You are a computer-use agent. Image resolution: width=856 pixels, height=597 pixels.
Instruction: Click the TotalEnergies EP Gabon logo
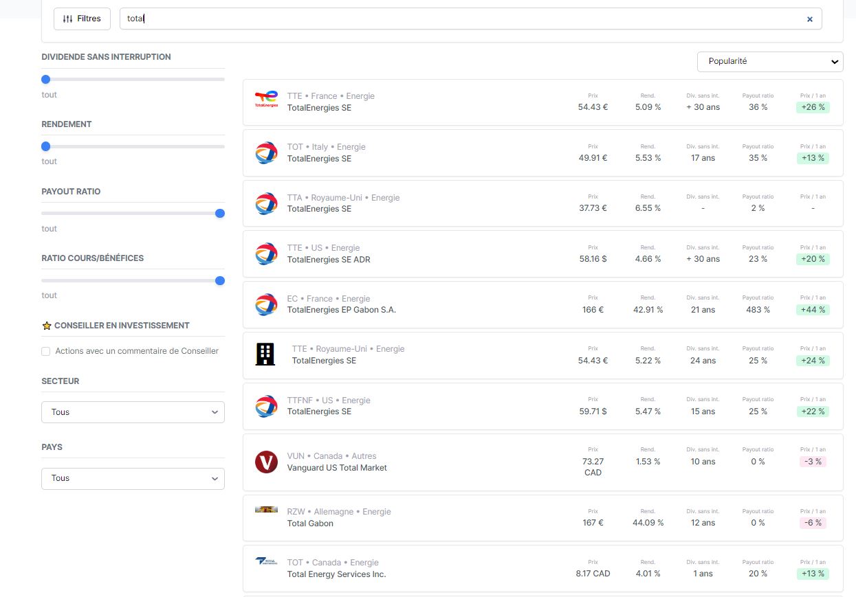[x=266, y=304]
